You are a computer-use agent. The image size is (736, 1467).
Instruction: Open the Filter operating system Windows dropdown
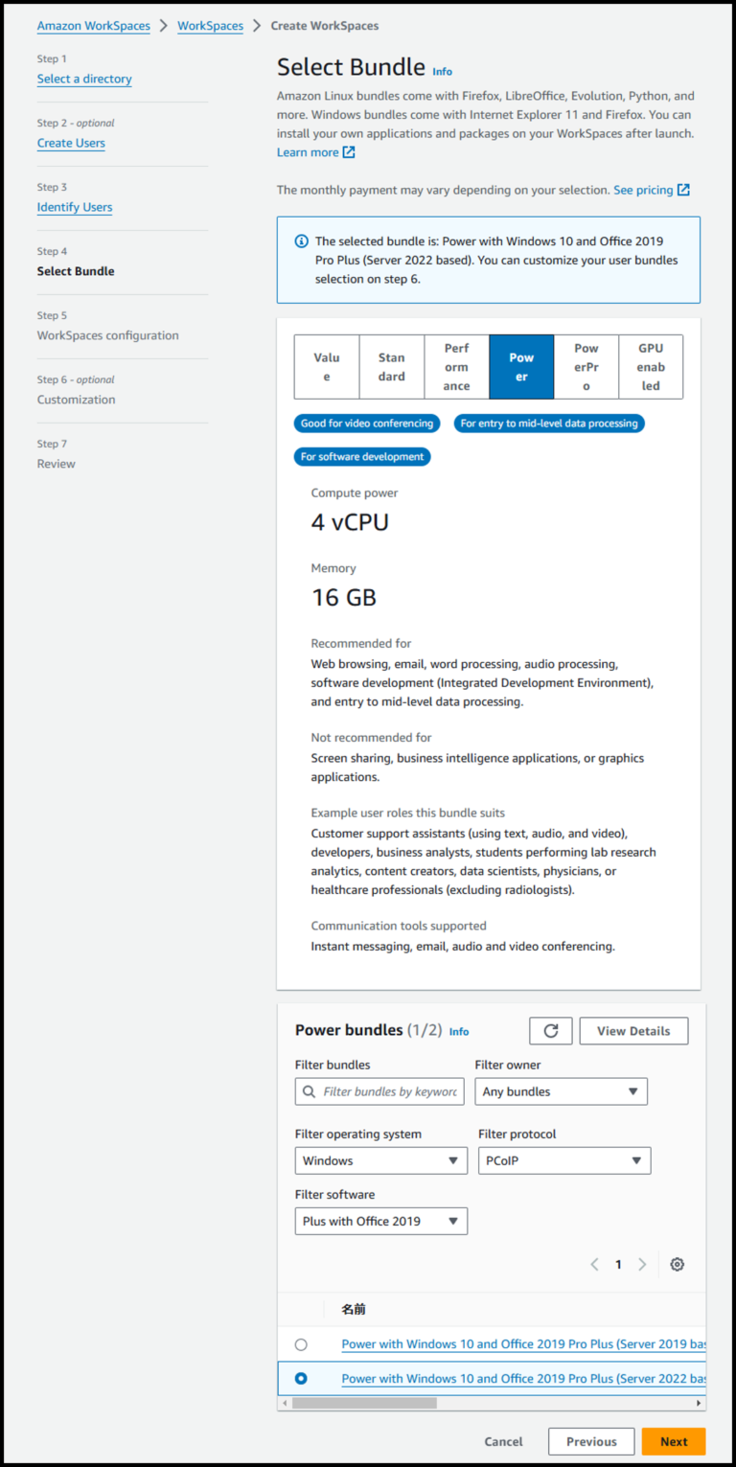click(381, 1160)
